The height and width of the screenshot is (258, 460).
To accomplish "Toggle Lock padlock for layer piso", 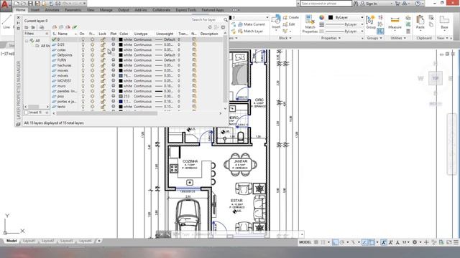I will [103, 96].
